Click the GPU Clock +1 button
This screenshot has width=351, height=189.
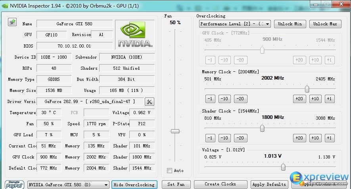tap(330, 60)
